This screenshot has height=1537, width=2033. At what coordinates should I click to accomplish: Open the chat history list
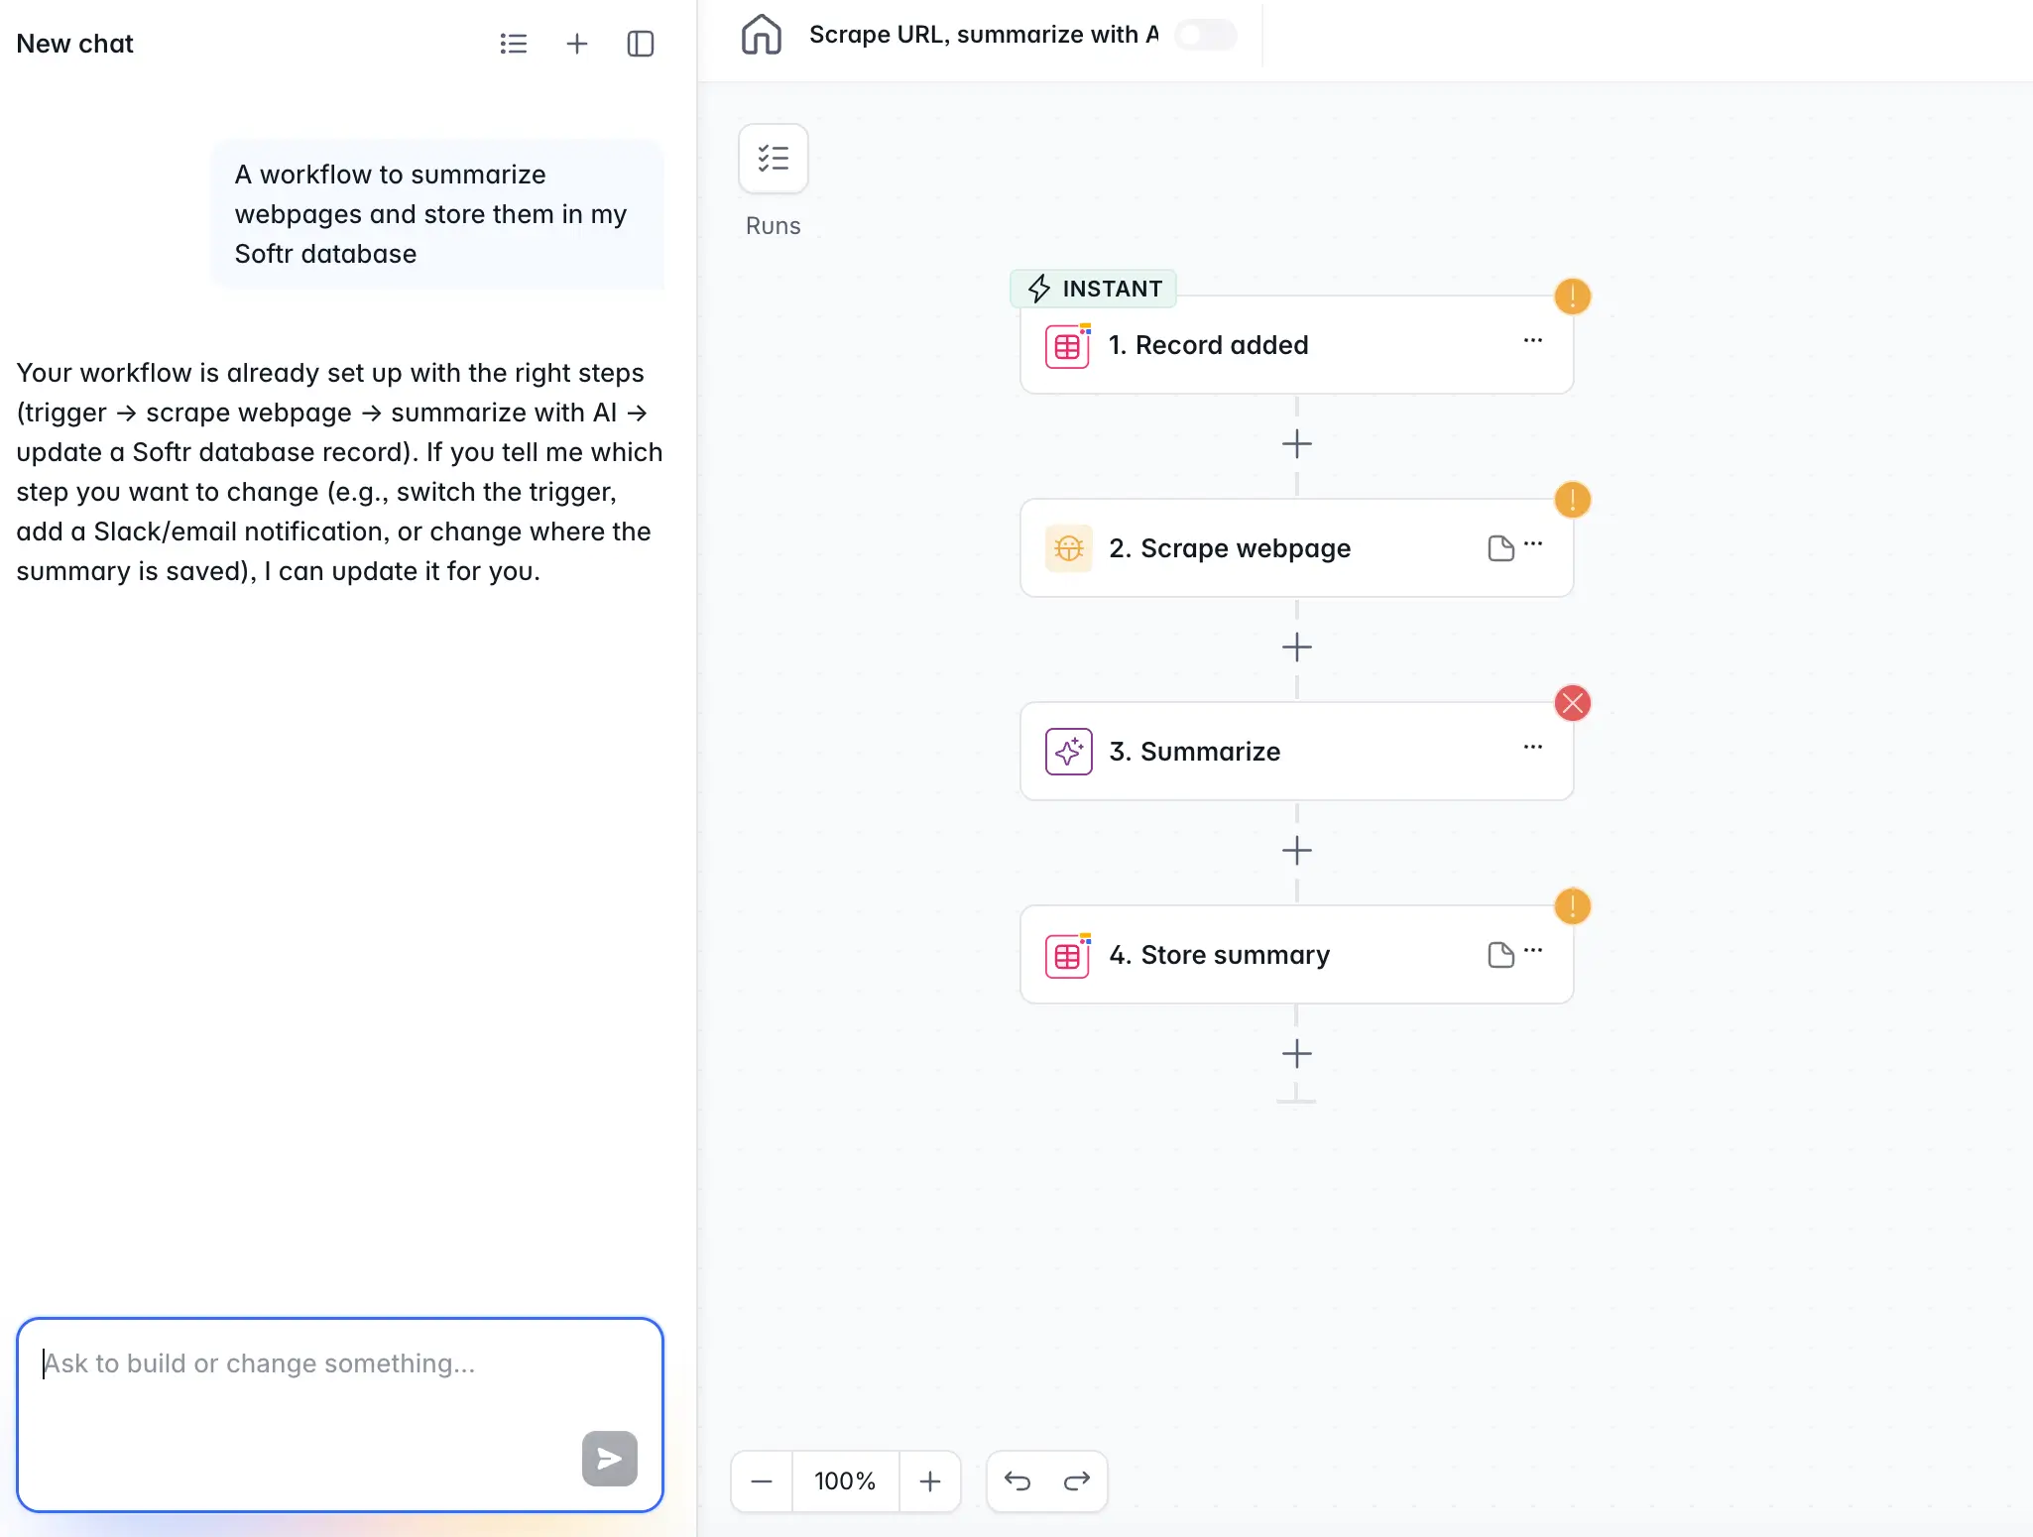[x=514, y=43]
